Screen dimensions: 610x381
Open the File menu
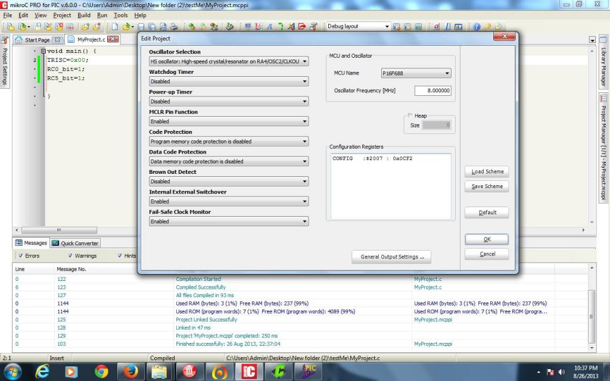point(7,15)
